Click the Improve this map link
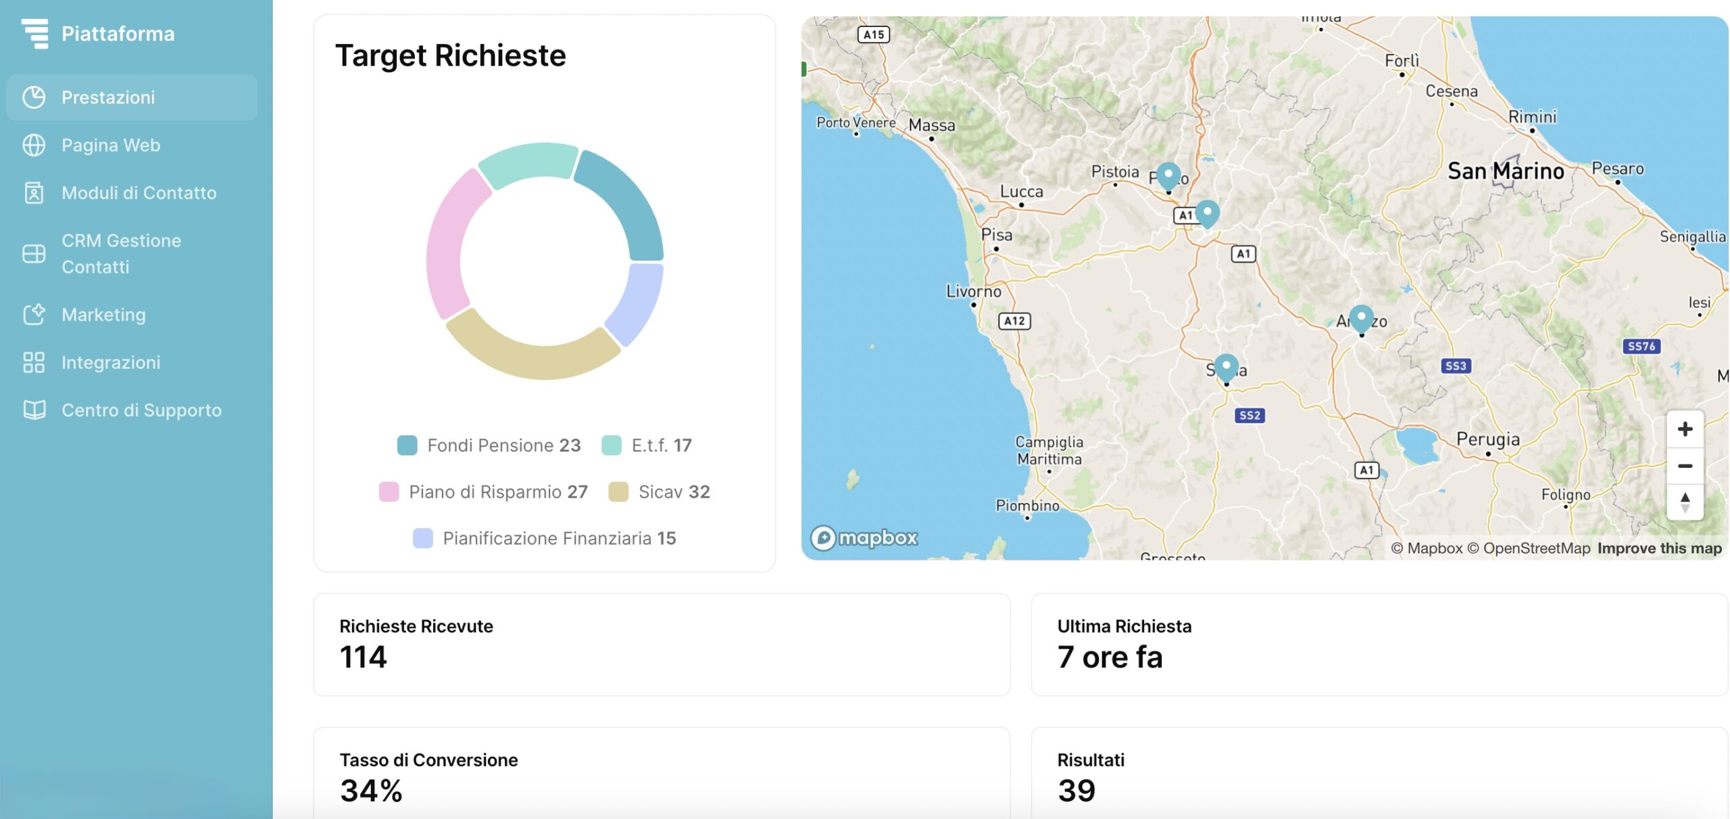 coord(1659,548)
